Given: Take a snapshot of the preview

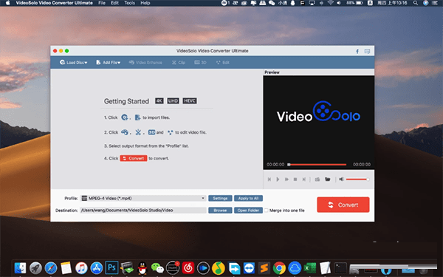Looking at the screenshot, I should (x=317, y=179).
